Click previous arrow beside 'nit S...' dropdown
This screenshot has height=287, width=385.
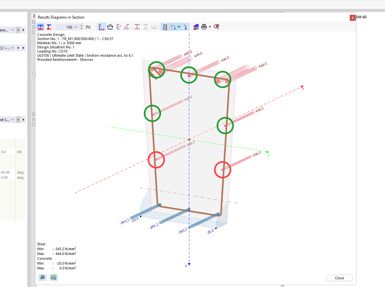click(x=18, y=119)
